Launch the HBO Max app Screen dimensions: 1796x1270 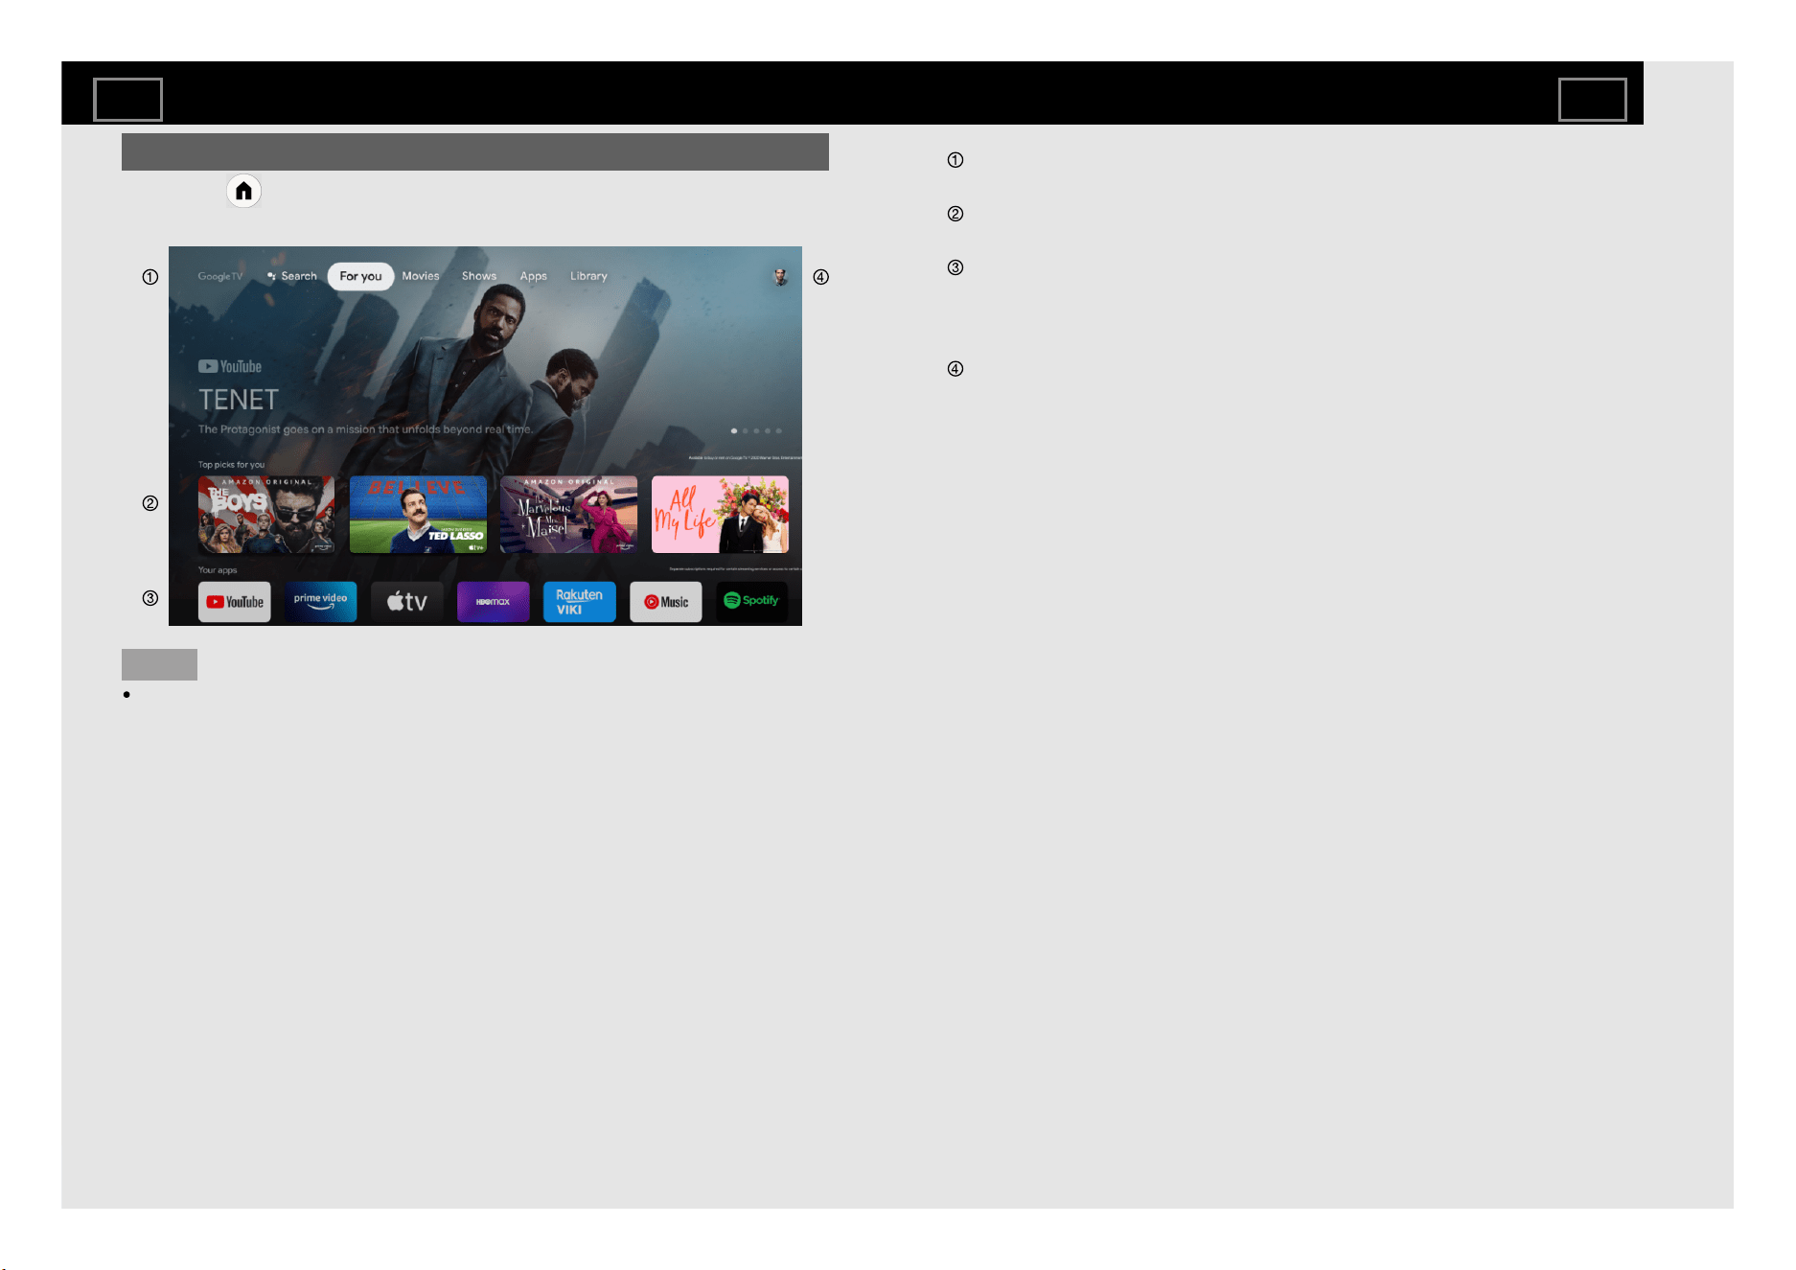494,602
